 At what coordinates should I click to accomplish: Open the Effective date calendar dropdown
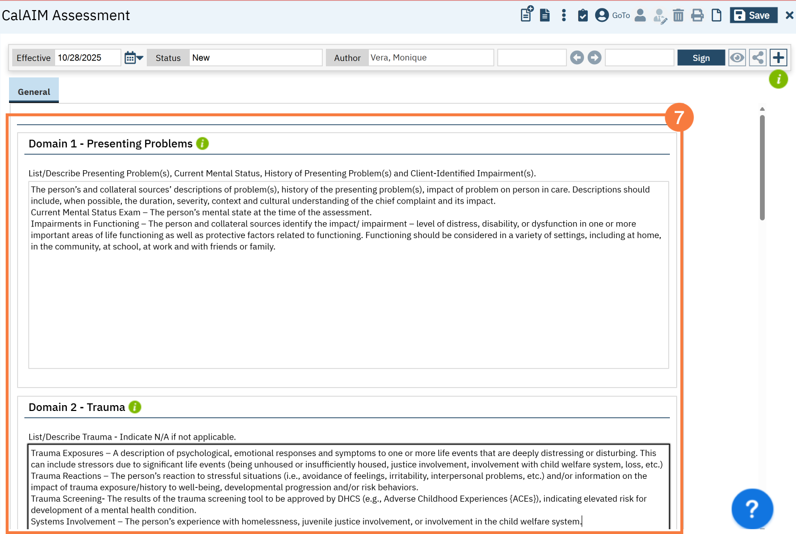tap(134, 58)
